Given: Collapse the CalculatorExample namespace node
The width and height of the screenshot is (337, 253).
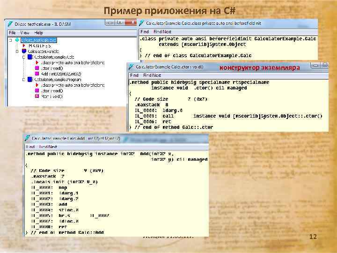Looking at the screenshot, I should pos(17,52).
